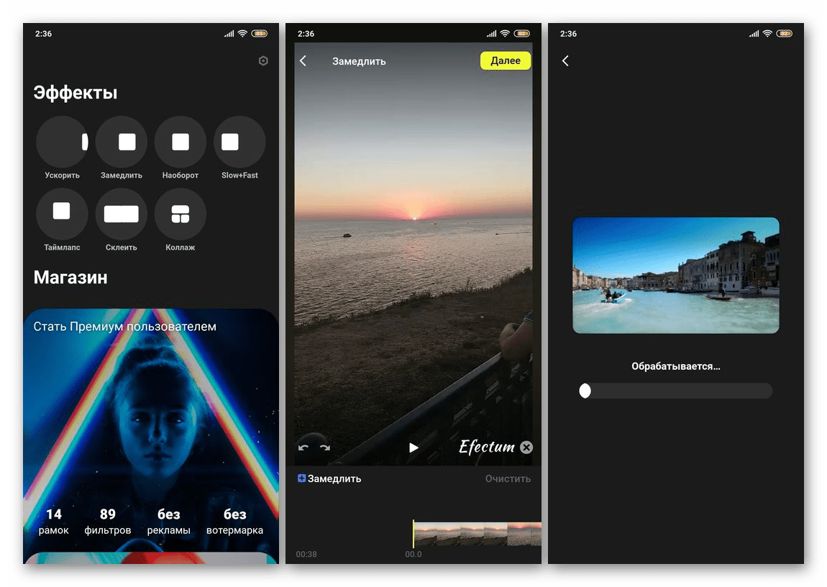Go back from the processing screen
This screenshot has width=827, height=587.
(x=565, y=60)
